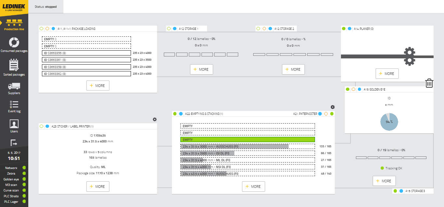Expand MORE in Emptying & Stacking panel
This screenshot has width=444, height=207.
[x=254, y=187]
